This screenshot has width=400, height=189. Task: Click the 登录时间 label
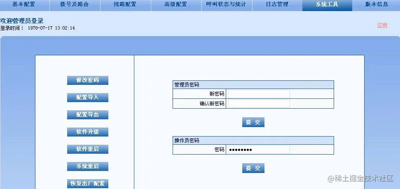tap(12, 28)
